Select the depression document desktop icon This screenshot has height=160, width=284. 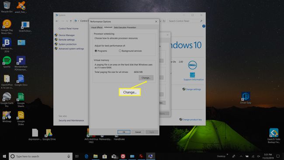point(35,135)
